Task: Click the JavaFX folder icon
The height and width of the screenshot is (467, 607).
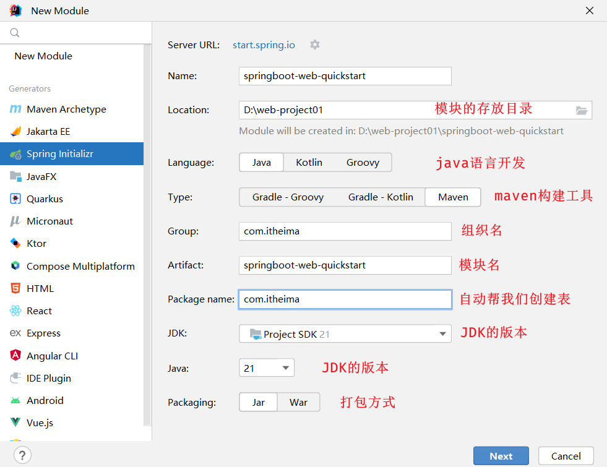Action: [x=15, y=176]
